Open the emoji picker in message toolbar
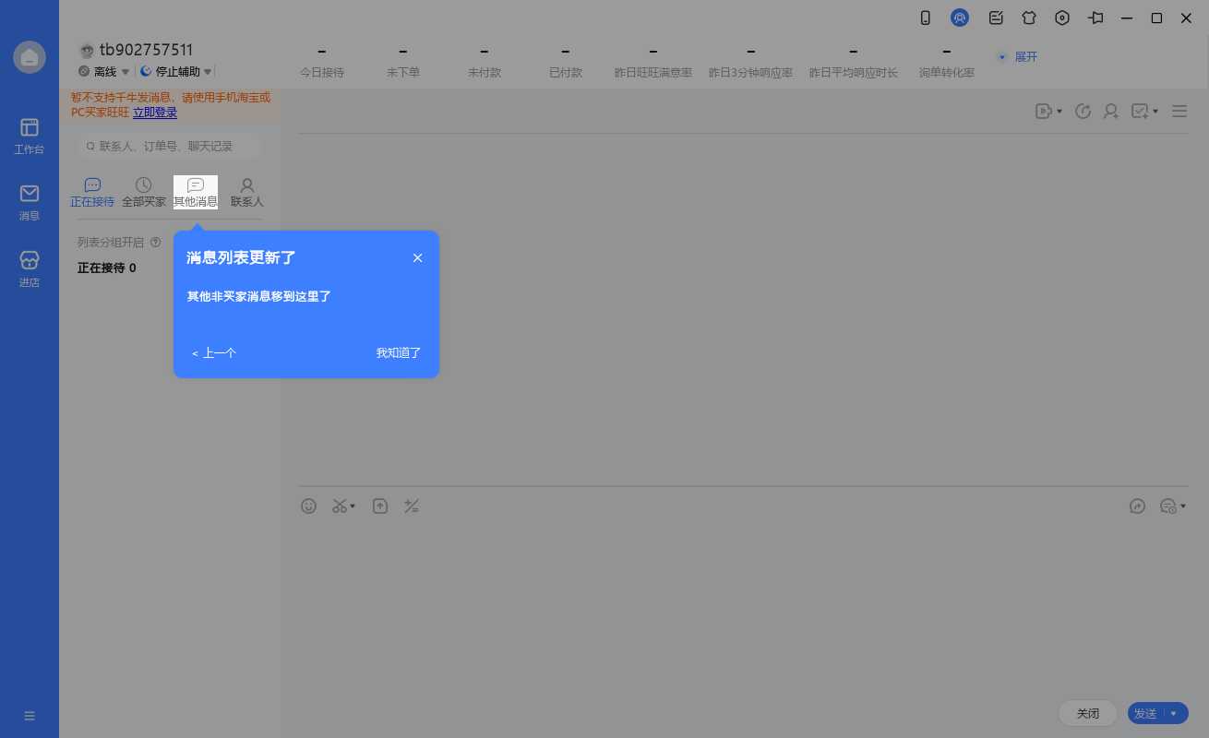The height and width of the screenshot is (738, 1209). point(309,506)
